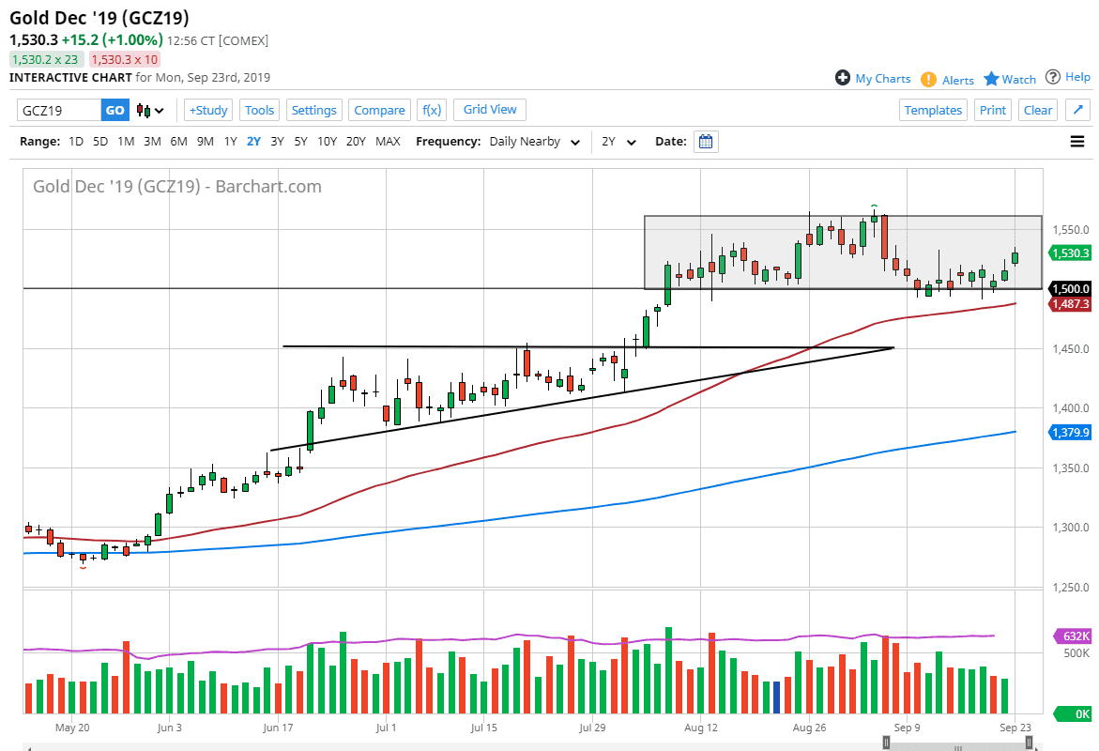Click the Templates button
The image size is (1099, 751).
click(933, 110)
